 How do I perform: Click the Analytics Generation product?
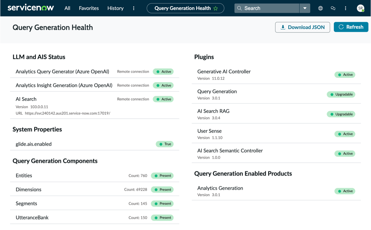[x=276, y=191]
